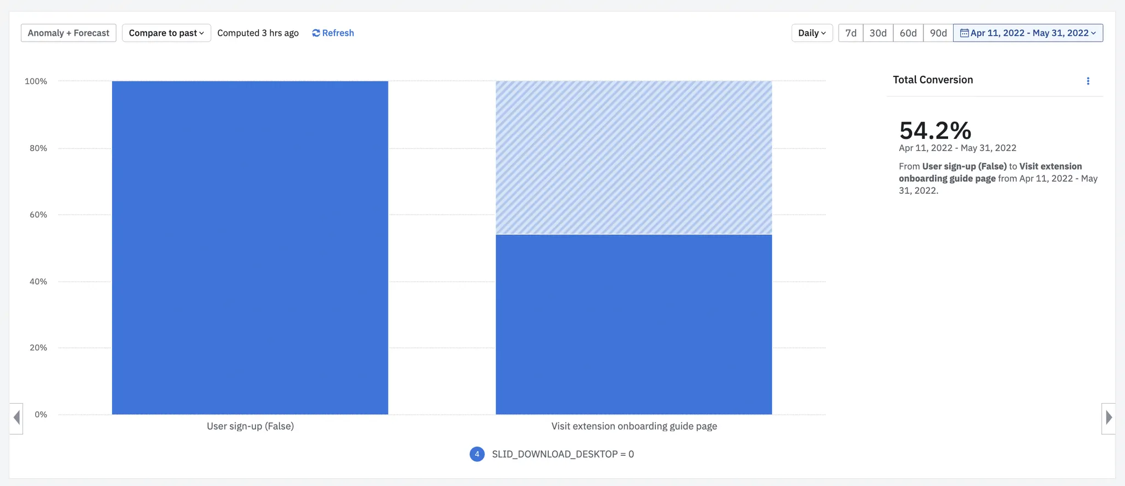Select the 7d time range
Image resolution: width=1125 pixels, height=486 pixels.
point(851,33)
